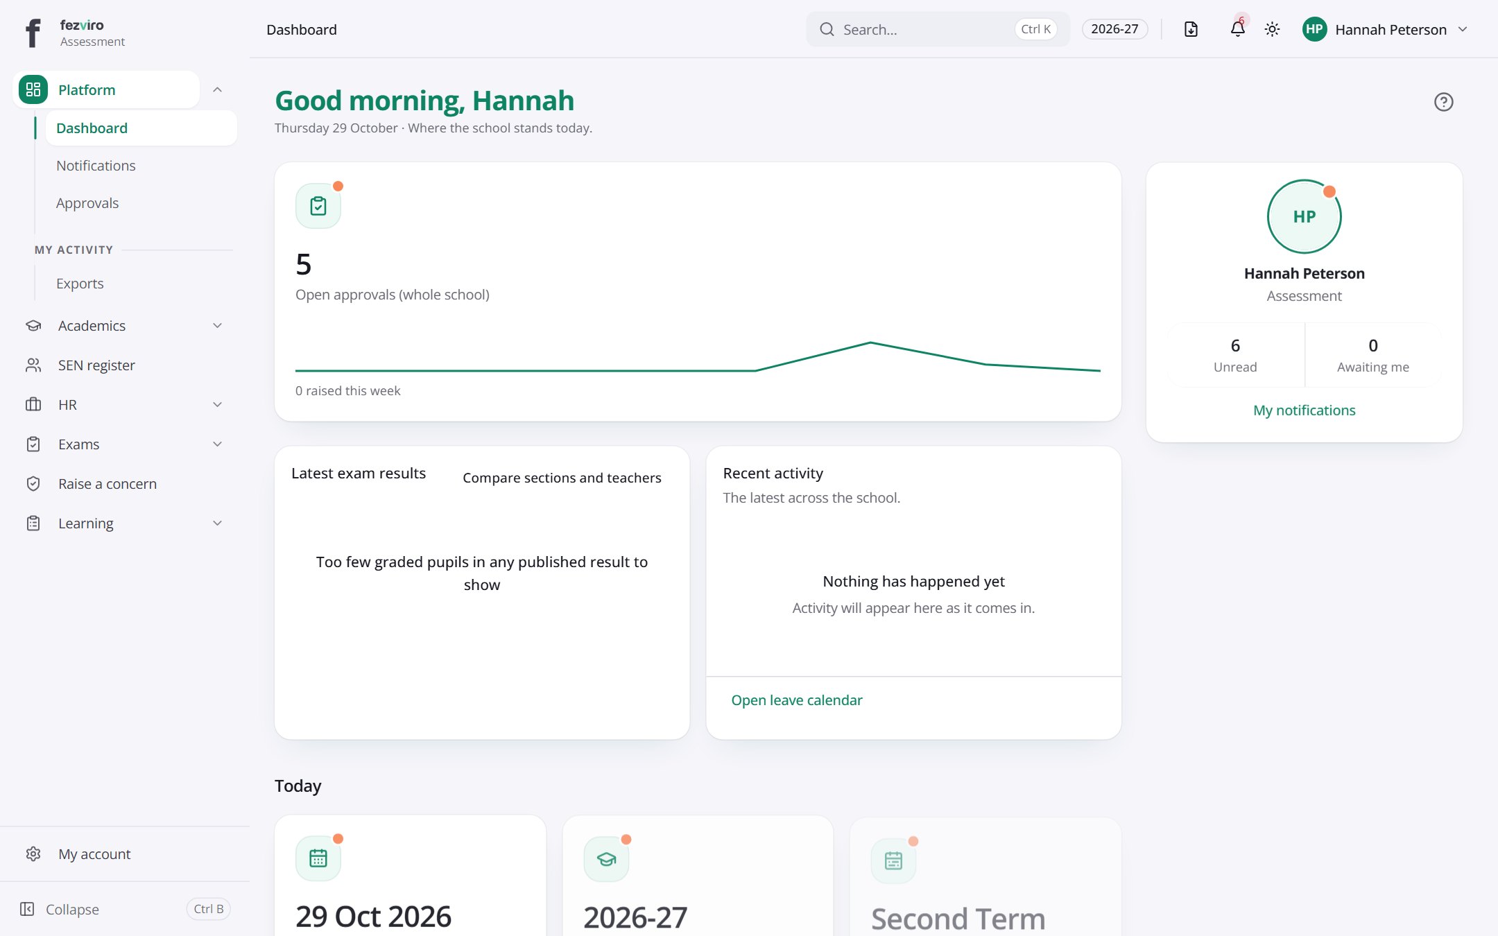Expand the Exams menu chevron
Screen dimensions: 1498x936
coord(217,444)
